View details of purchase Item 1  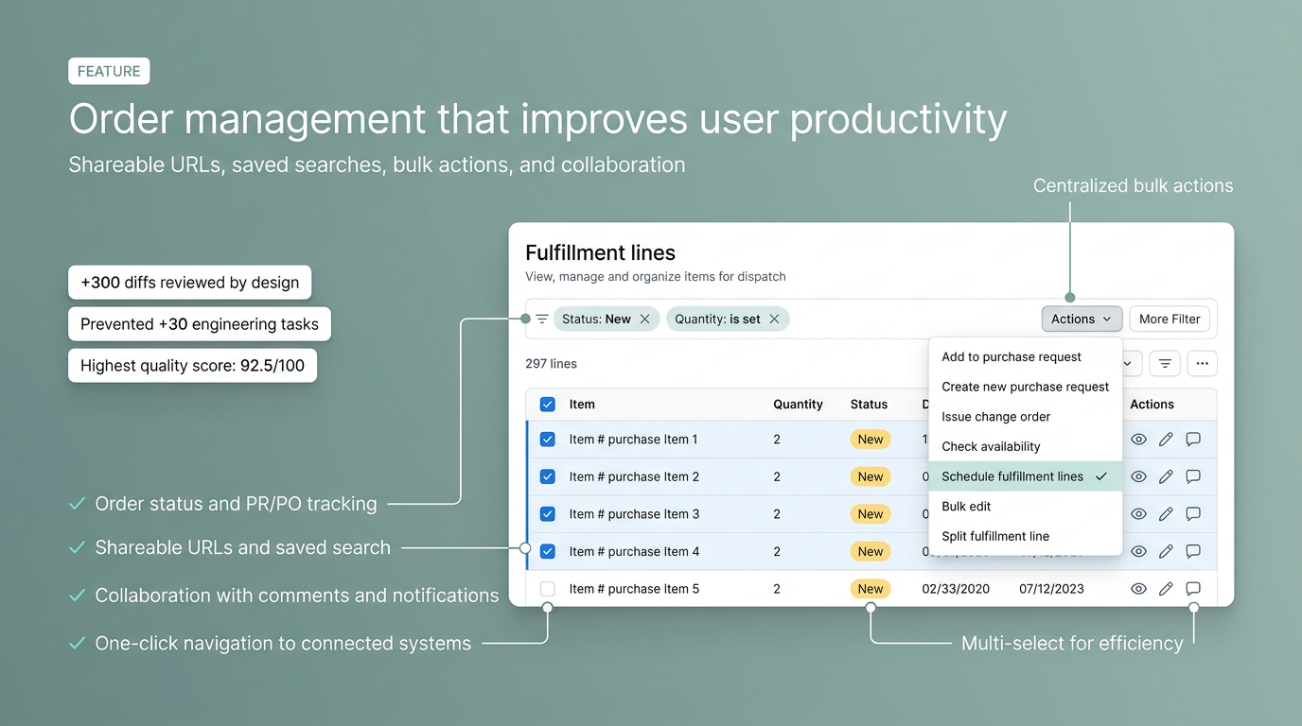[1138, 440]
